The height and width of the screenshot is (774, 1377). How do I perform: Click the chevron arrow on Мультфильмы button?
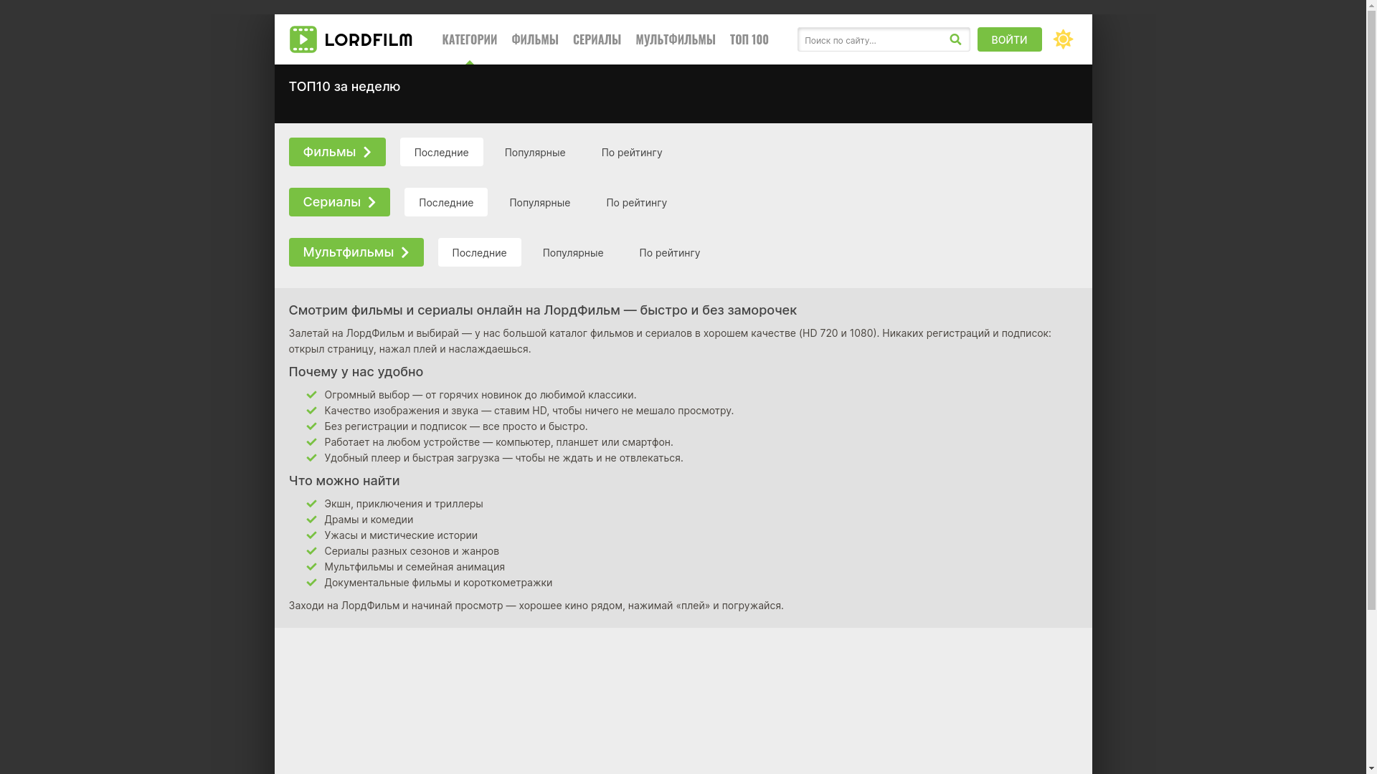click(405, 252)
